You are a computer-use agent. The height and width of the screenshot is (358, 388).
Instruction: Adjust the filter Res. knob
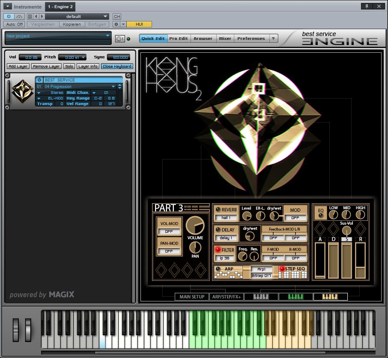tap(254, 256)
